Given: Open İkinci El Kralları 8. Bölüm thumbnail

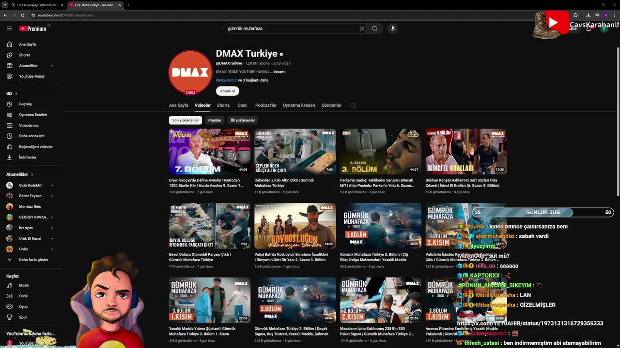Looking at the screenshot, I should point(466,151).
